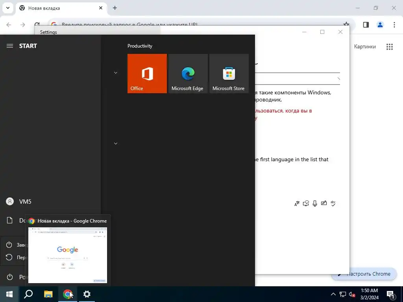Open File Explorer from the taskbar
403x302 pixels.
[48, 294]
